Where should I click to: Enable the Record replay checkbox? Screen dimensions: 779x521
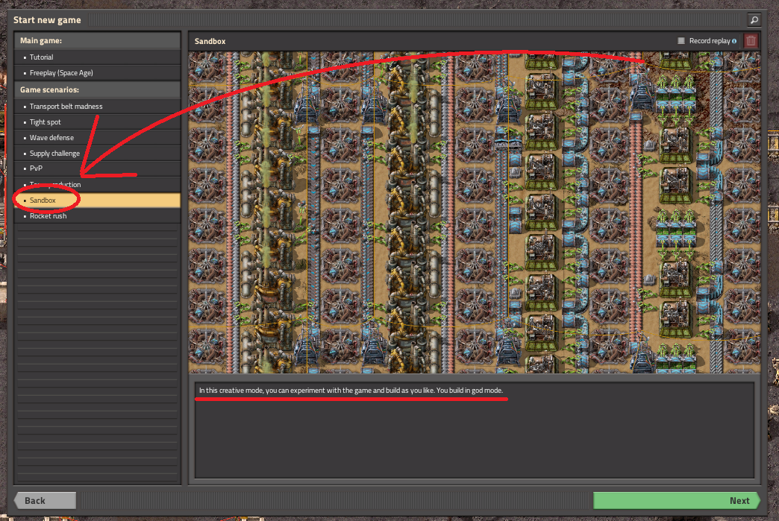point(681,41)
